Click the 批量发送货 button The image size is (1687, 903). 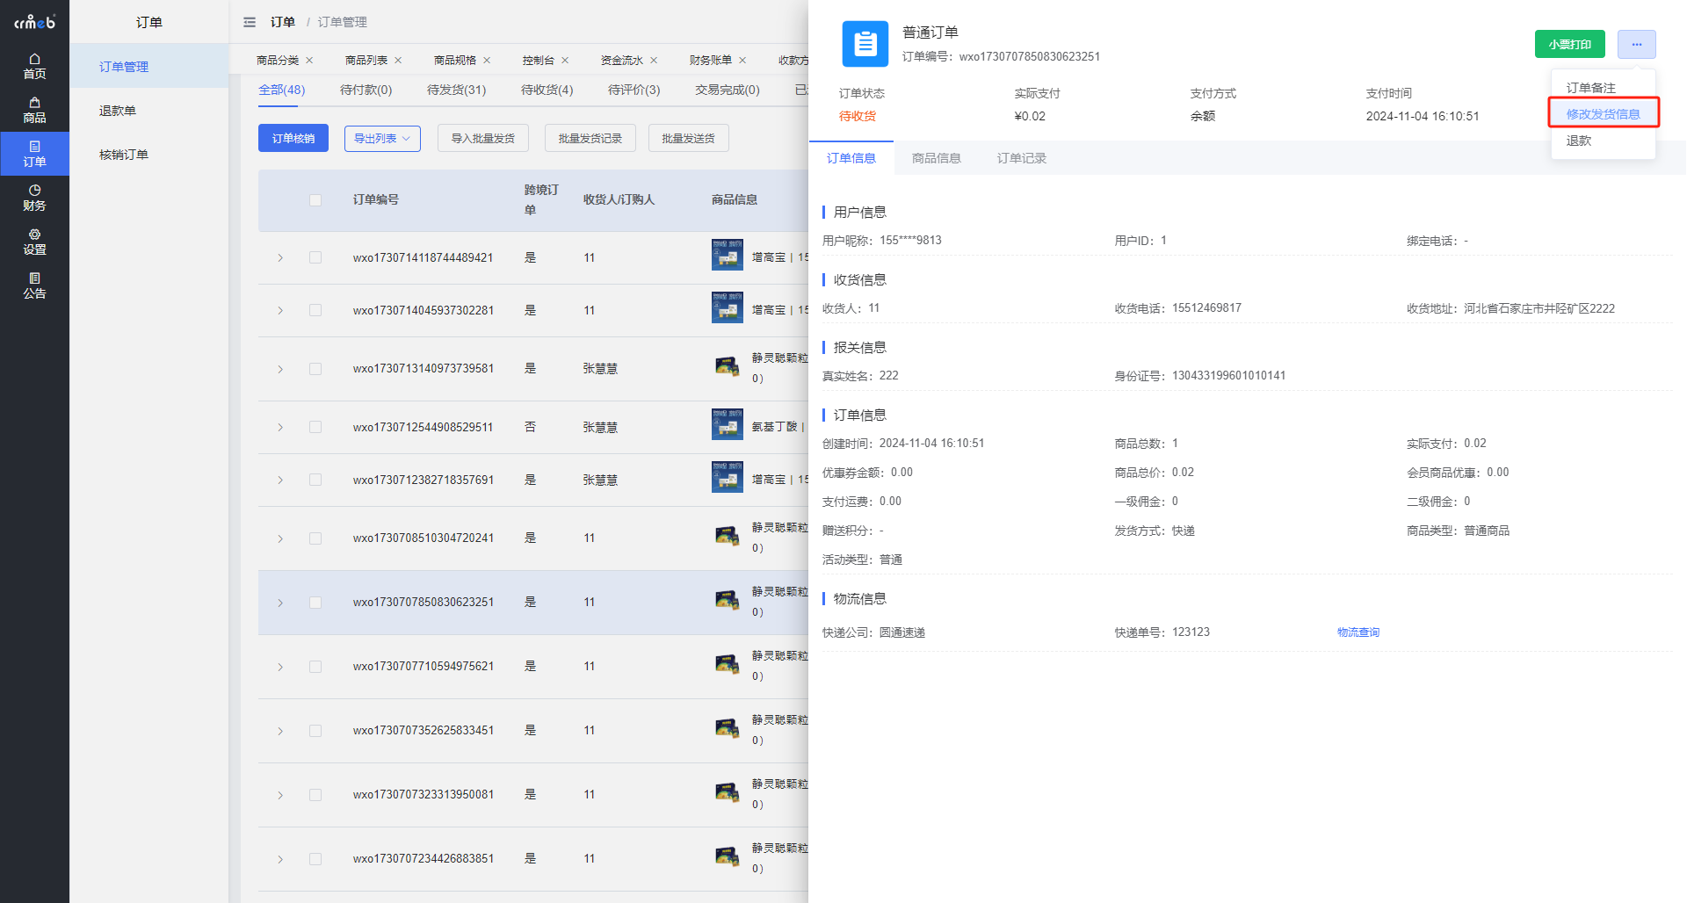click(x=688, y=139)
